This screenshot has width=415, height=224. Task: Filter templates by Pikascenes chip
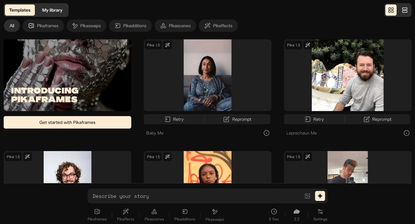pyautogui.click(x=175, y=26)
